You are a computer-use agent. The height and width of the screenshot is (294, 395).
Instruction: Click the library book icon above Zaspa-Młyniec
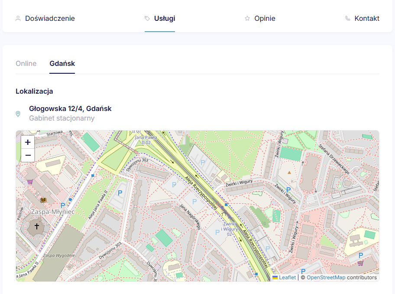pos(43,200)
